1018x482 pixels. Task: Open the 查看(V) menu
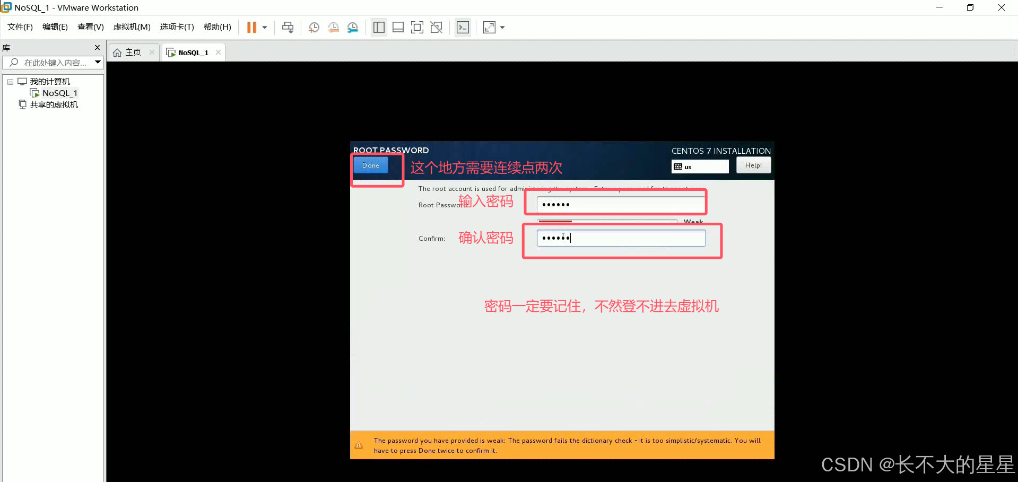point(91,27)
